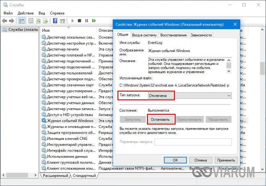Click the Остановить button

pos(160,120)
